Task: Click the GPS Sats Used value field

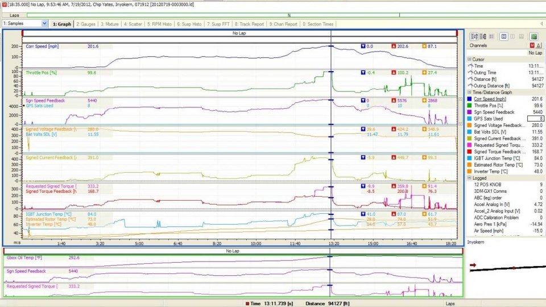Action: click(x=534, y=119)
